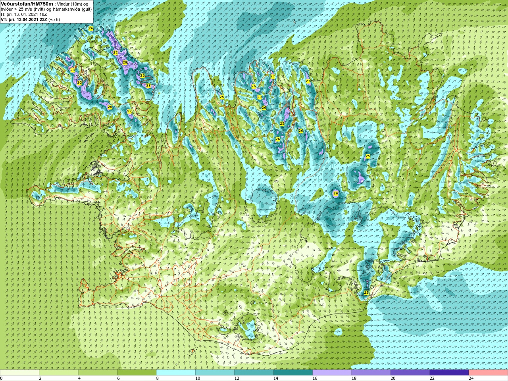Click the legend scale value '0'

(2, 378)
